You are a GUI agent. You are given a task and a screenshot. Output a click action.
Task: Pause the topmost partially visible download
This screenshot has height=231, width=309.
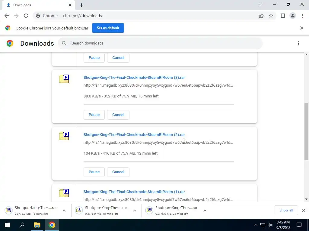point(94,57)
